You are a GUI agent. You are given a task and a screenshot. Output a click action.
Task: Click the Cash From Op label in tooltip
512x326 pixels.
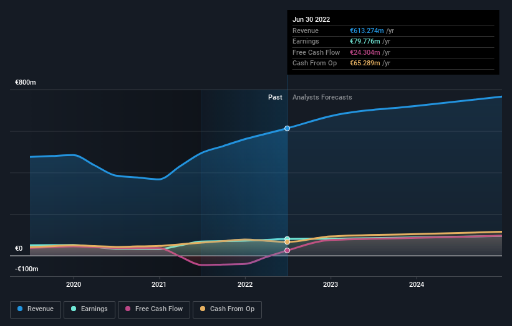(x=314, y=63)
